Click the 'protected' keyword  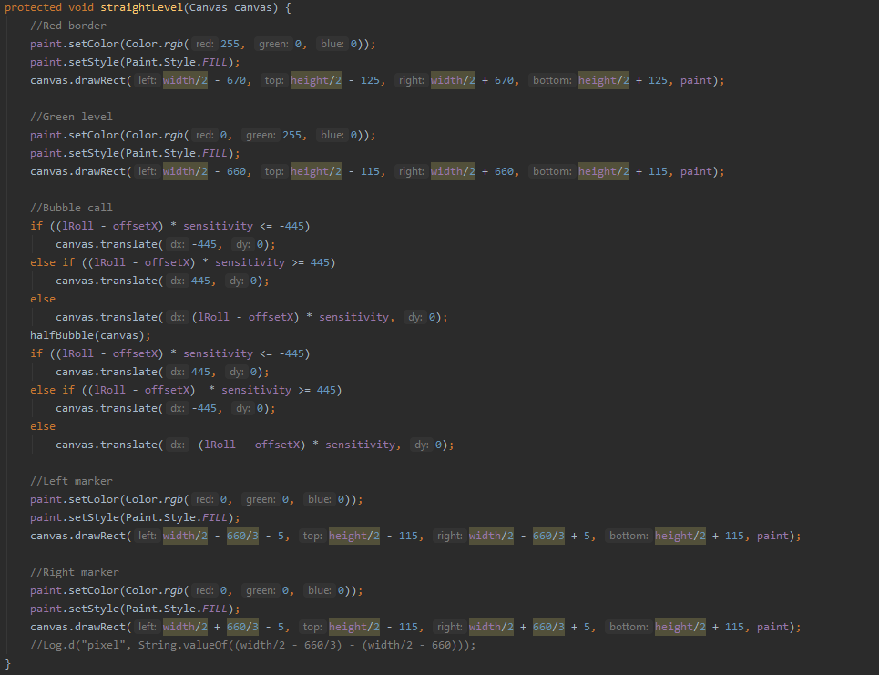33,7
